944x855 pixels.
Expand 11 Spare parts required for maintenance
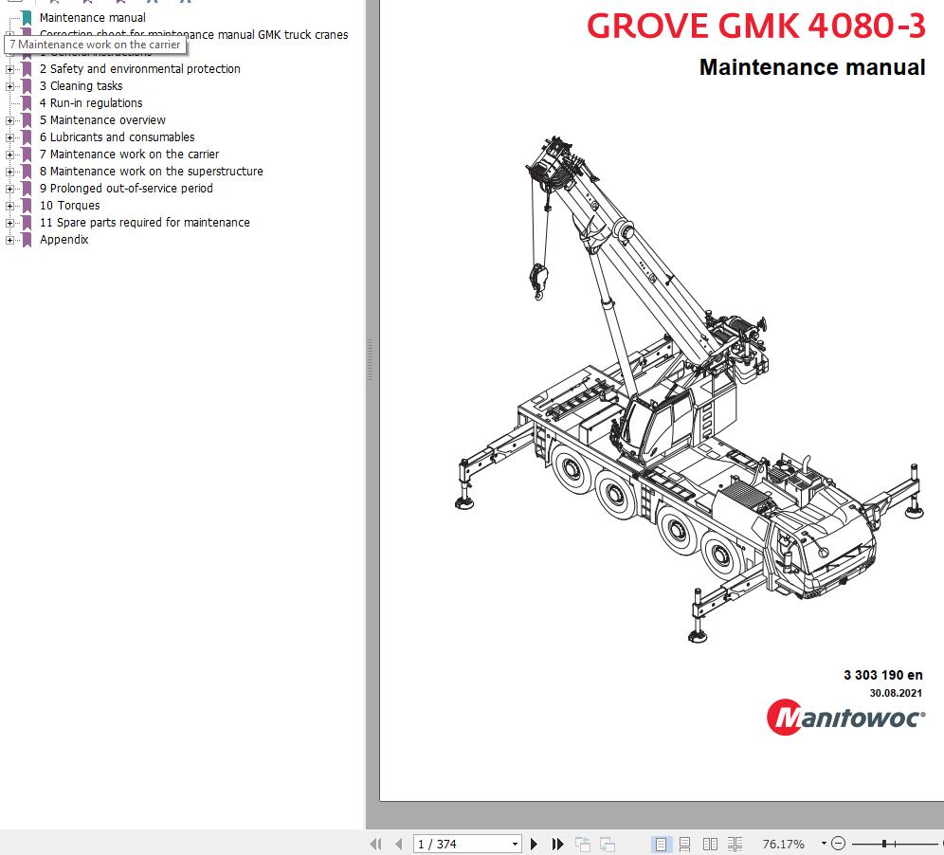pos(9,223)
